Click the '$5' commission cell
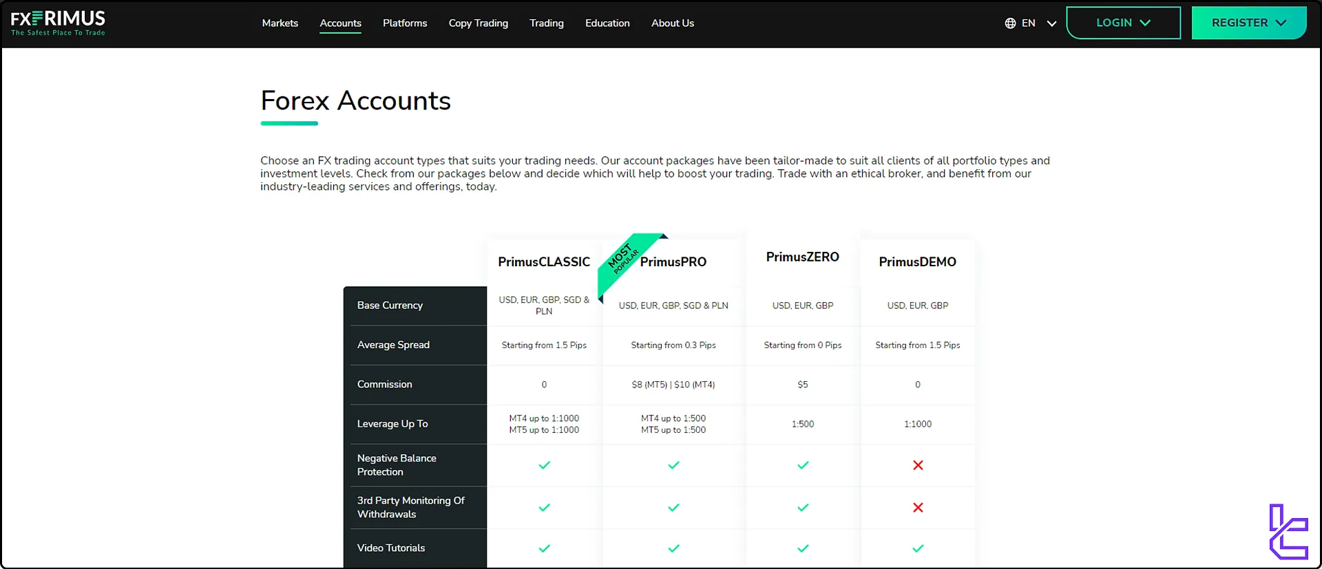The width and height of the screenshot is (1322, 569). point(803,385)
